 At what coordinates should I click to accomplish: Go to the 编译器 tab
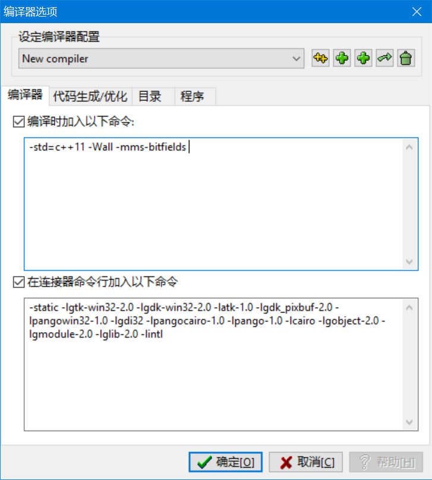[x=25, y=95]
